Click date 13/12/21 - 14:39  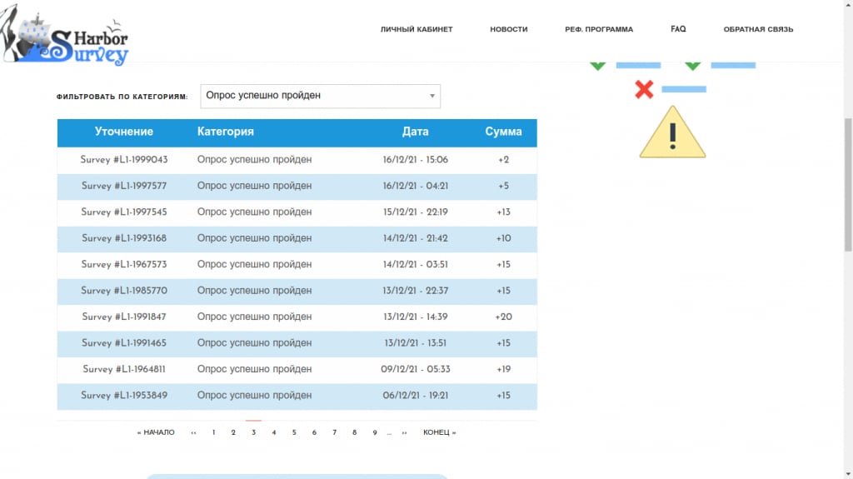415,317
